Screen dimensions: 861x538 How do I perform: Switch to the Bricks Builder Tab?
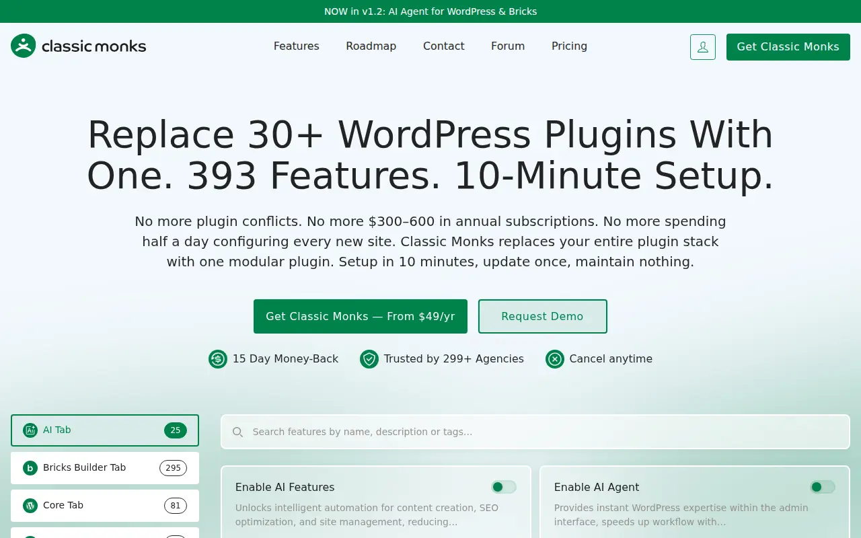coord(105,468)
